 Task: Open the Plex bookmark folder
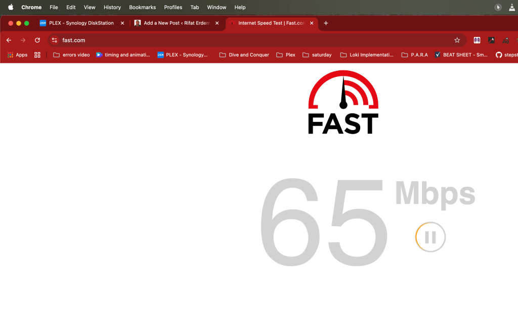[x=286, y=55]
